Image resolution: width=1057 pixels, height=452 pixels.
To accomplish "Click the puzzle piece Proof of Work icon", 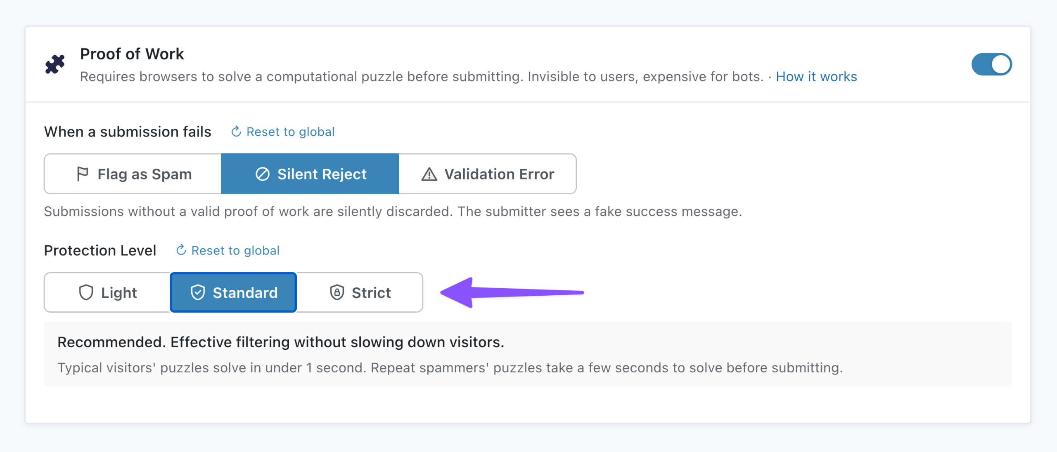I will (x=55, y=64).
